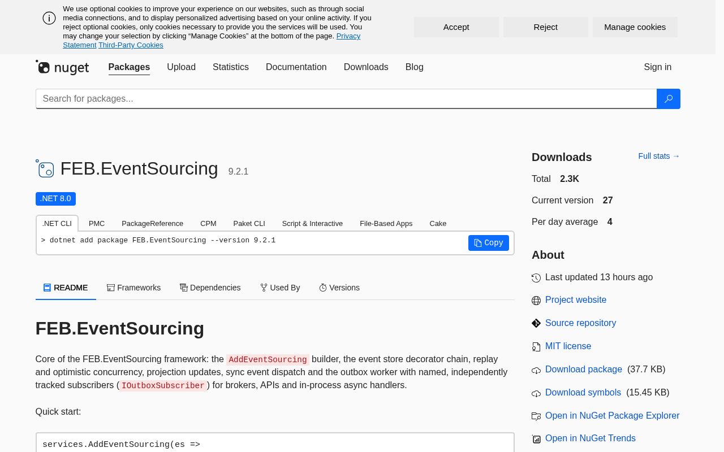Image resolution: width=724 pixels, height=452 pixels.
Task: Open Downloads in the navbar
Action: click(x=366, y=67)
